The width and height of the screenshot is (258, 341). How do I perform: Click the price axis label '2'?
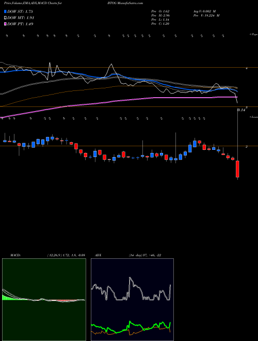click(247, 147)
